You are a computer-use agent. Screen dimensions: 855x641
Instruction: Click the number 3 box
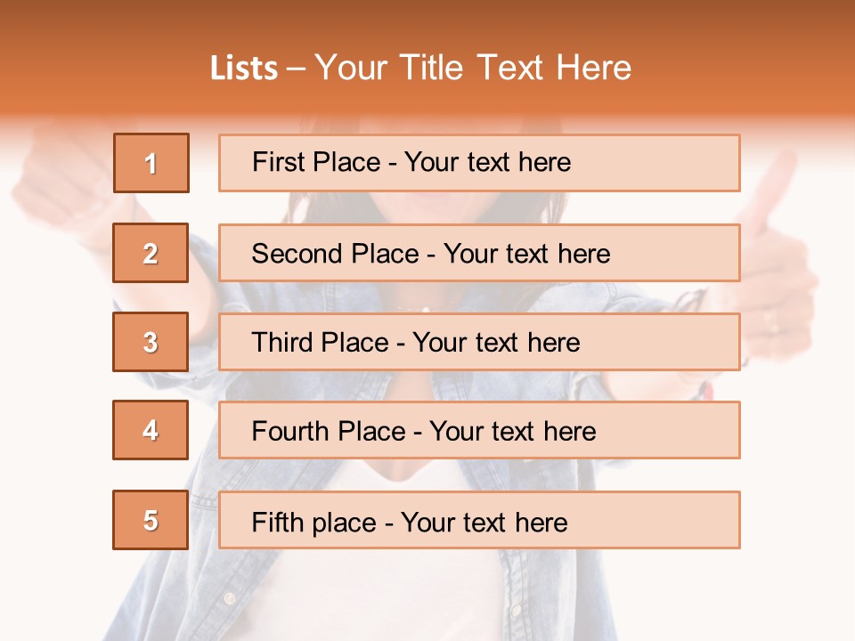pos(151,342)
